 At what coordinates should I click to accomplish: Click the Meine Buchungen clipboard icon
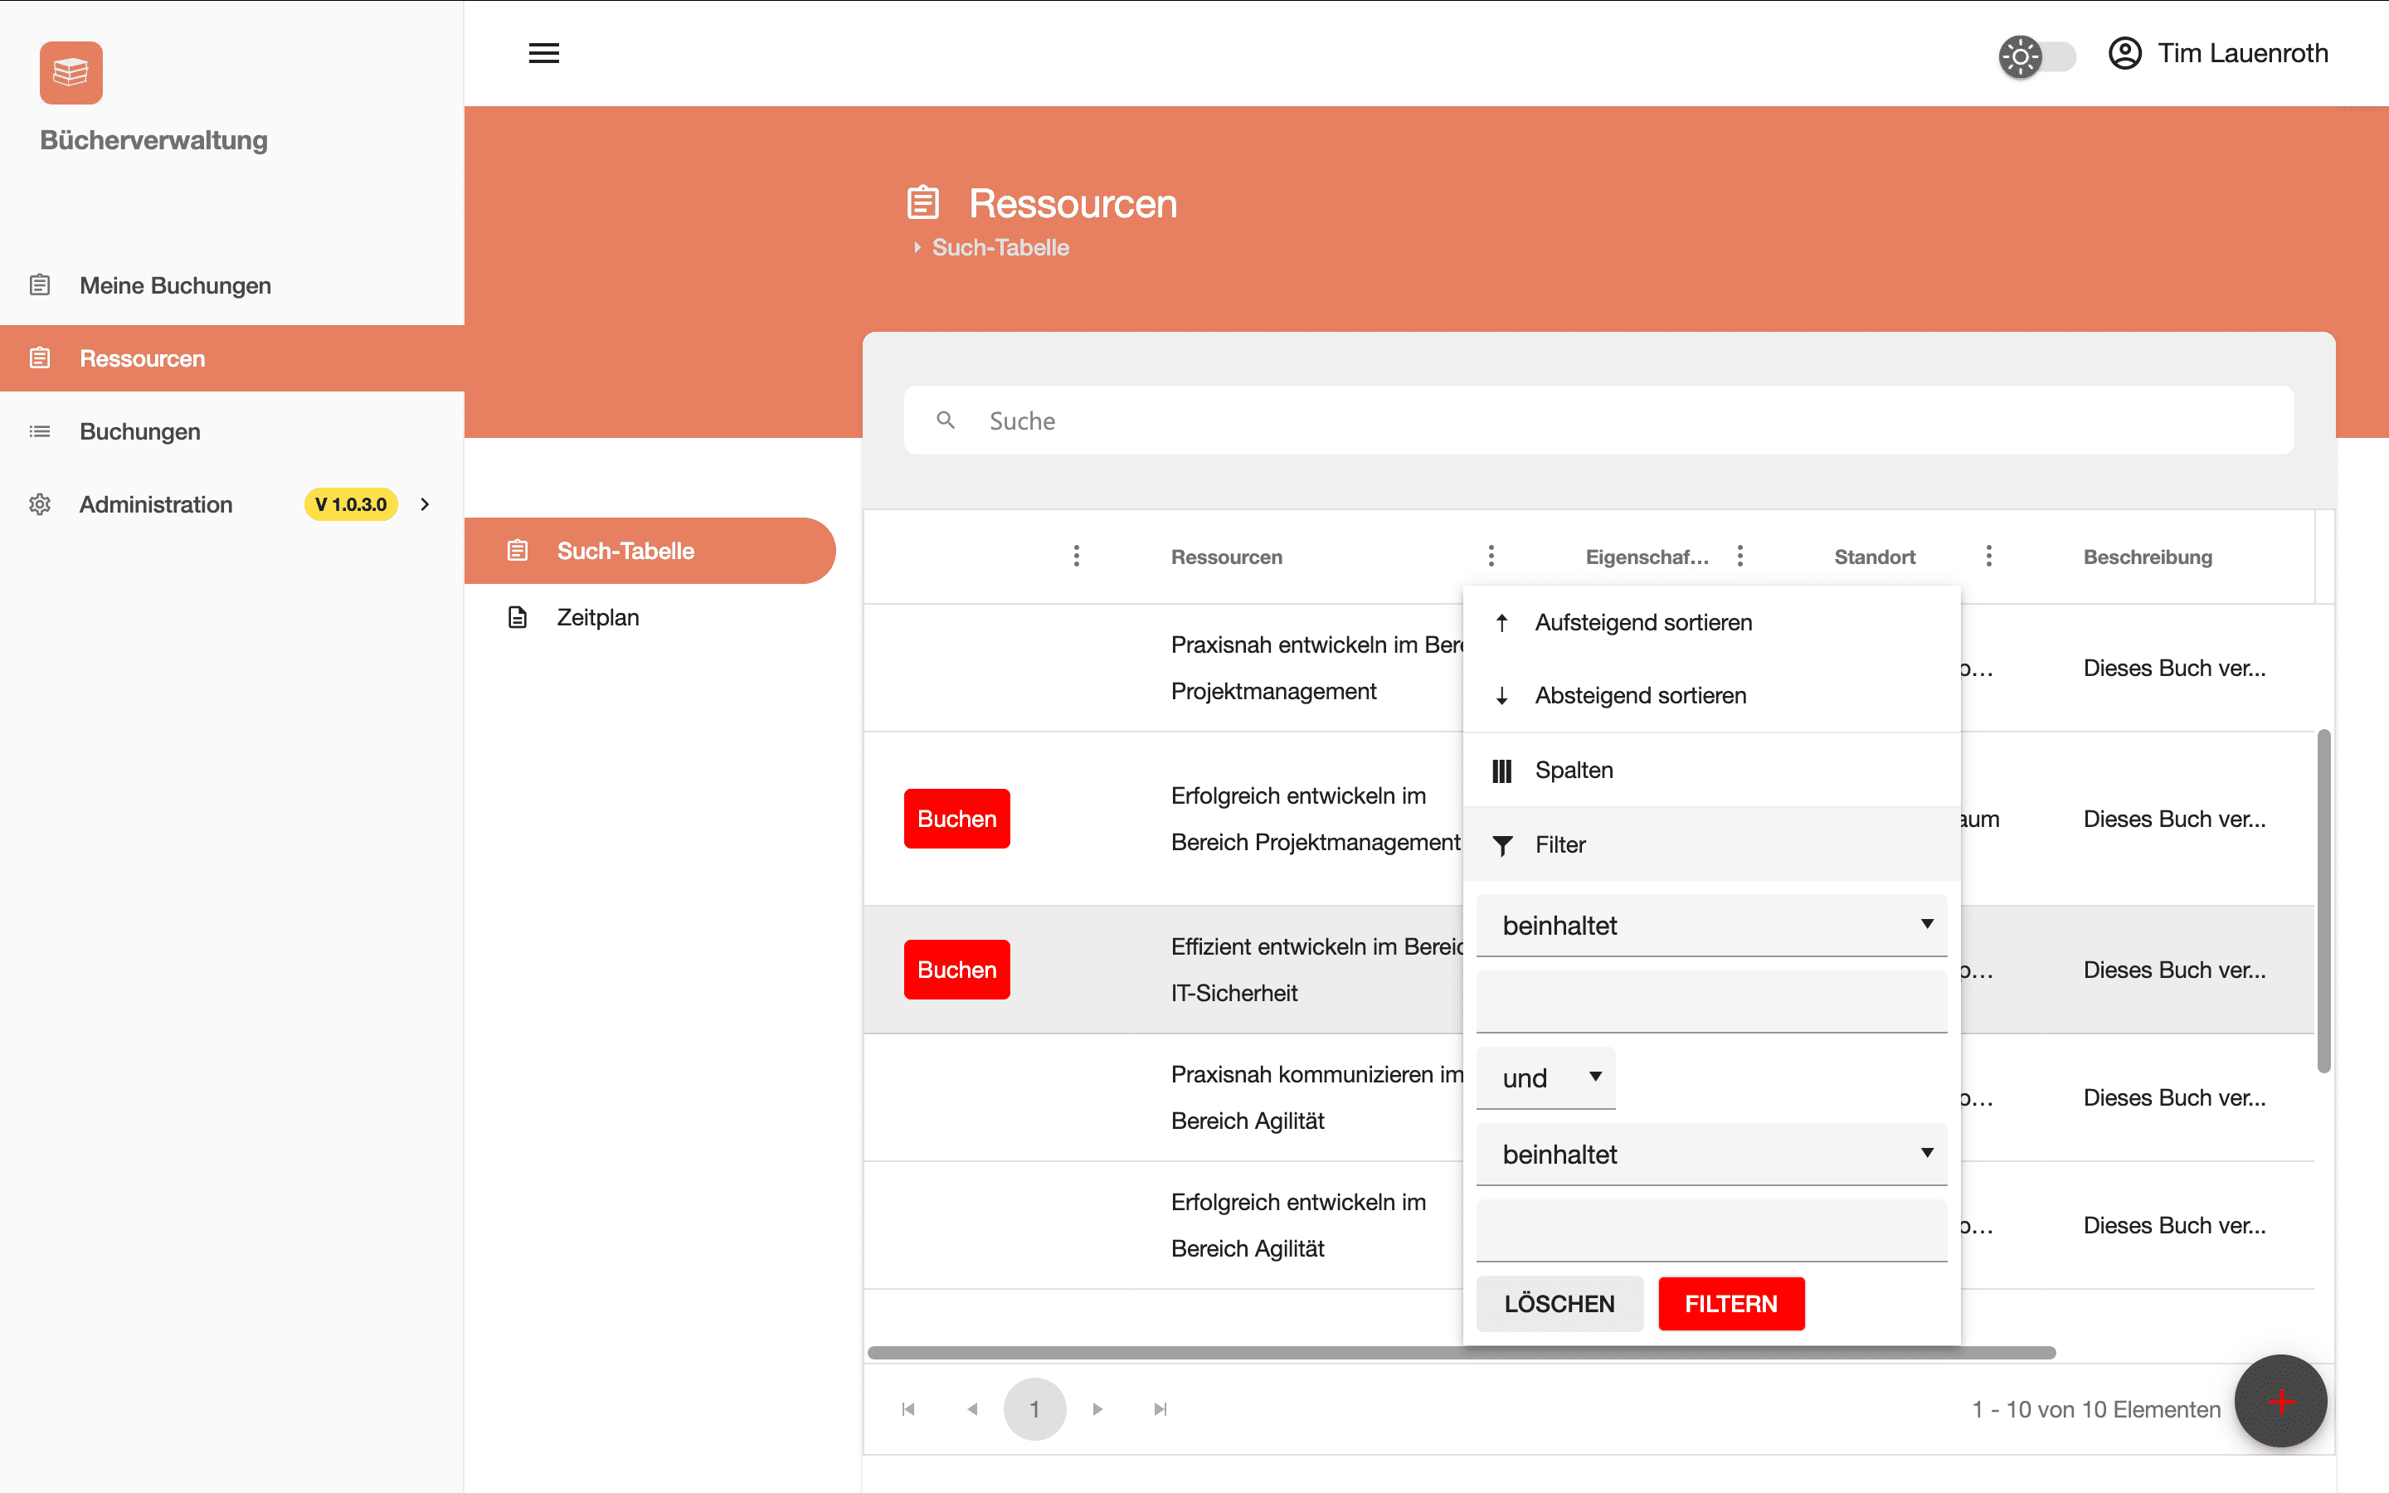pos(40,285)
